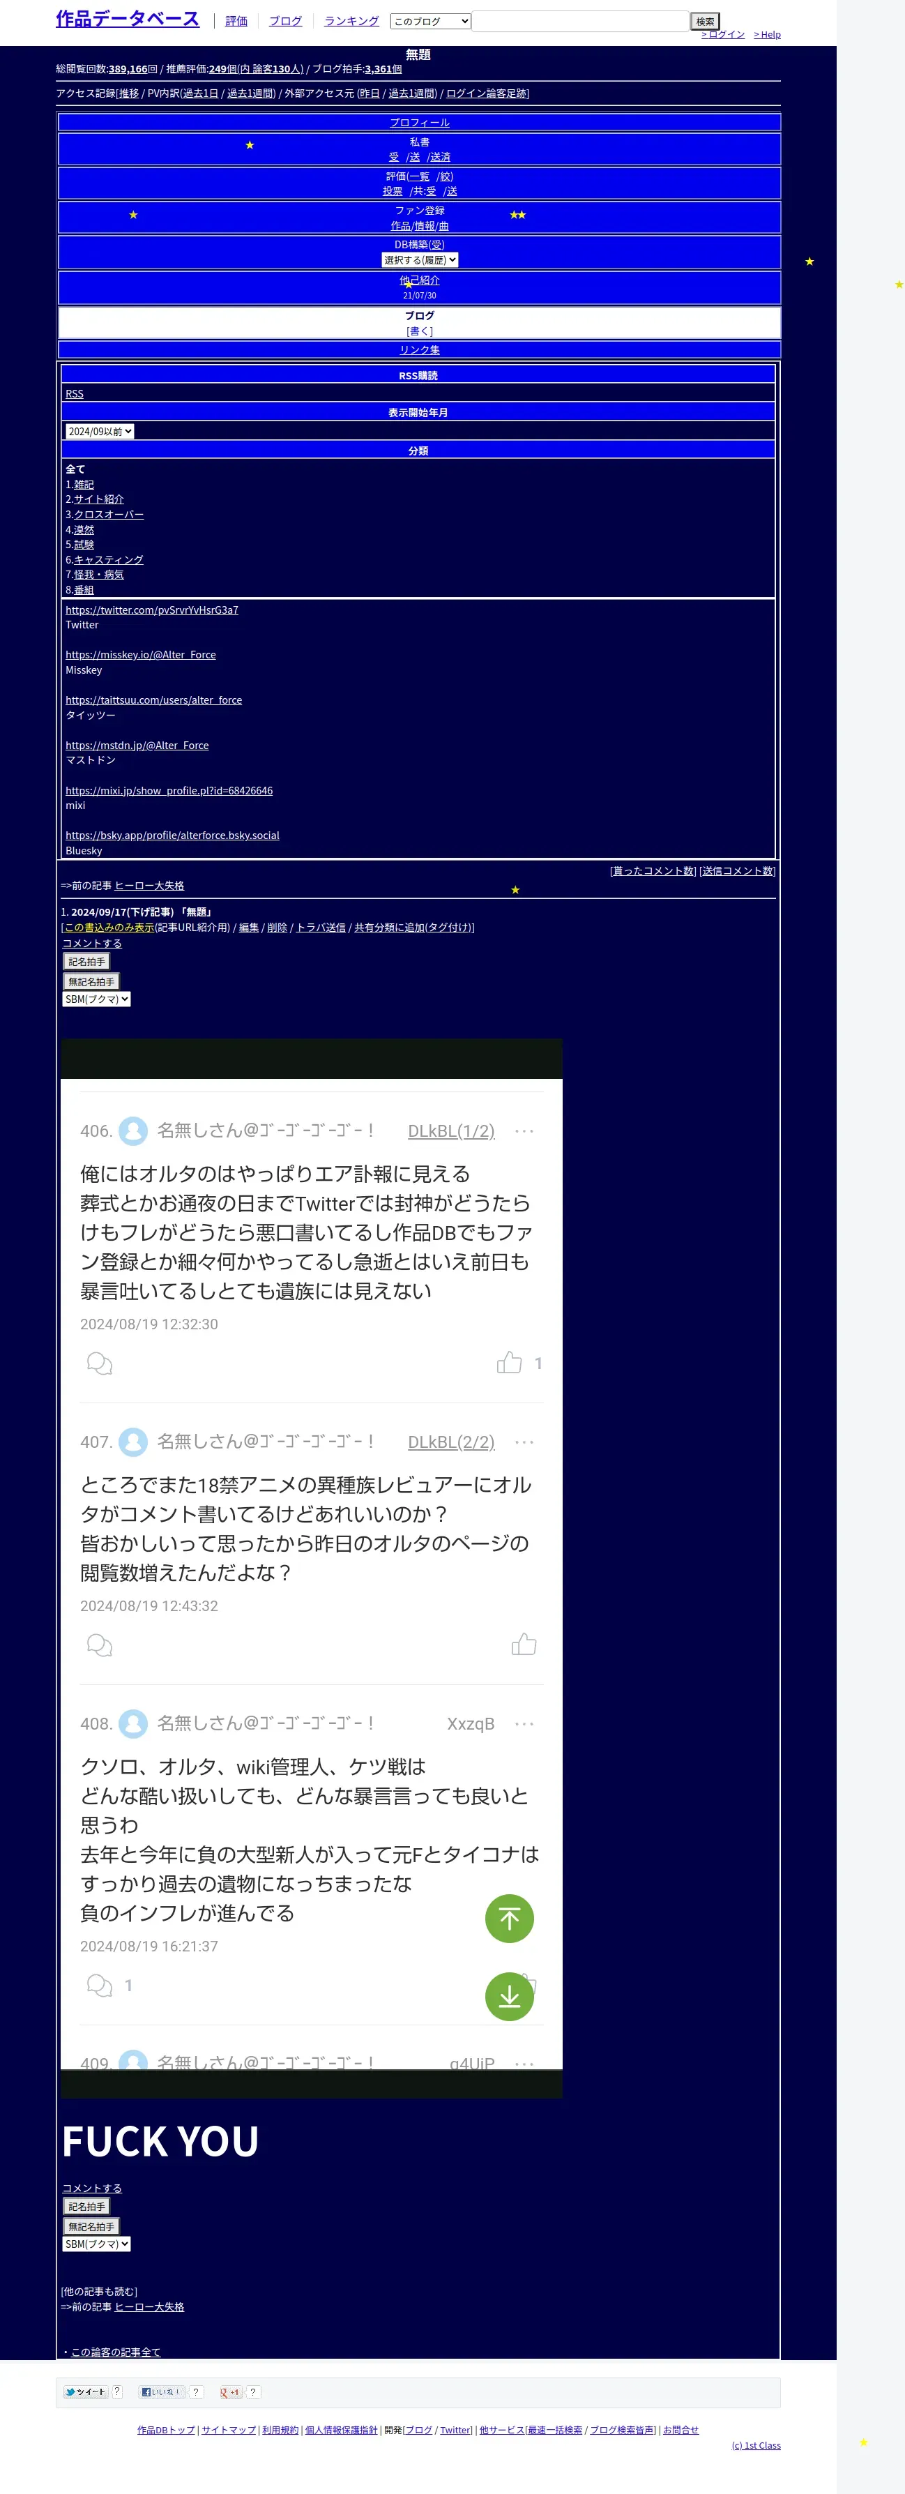Open the three-dot menu on comment 407
Image resolution: width=905 pixels, height=2494 pixels.
click(524, 1442)
